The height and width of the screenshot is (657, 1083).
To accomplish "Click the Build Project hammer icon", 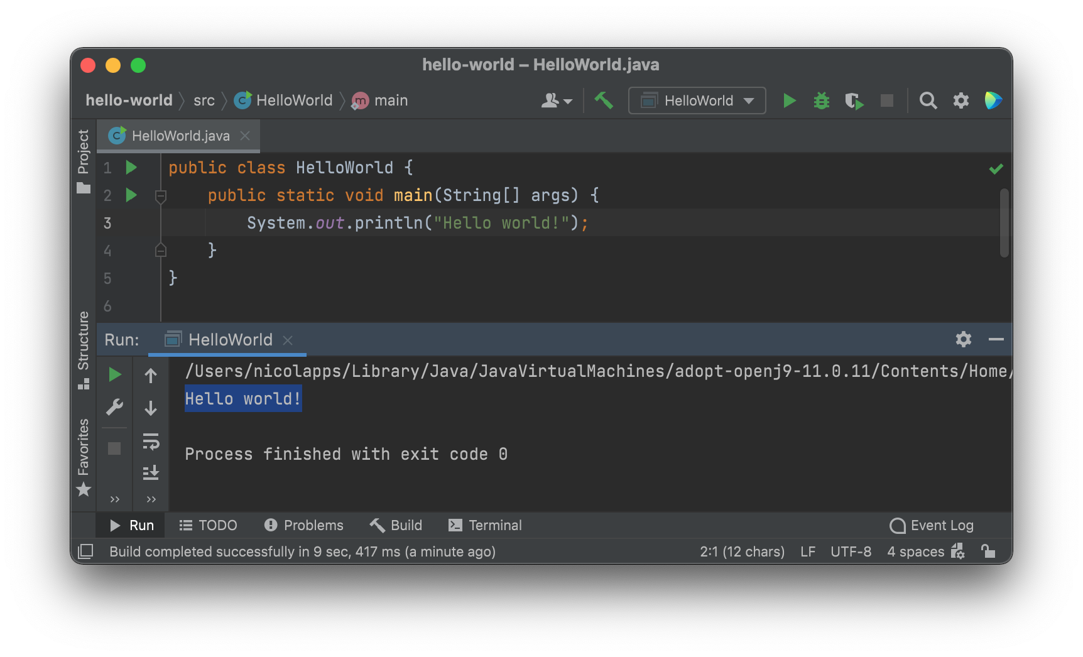I will (x=604, y=100).
